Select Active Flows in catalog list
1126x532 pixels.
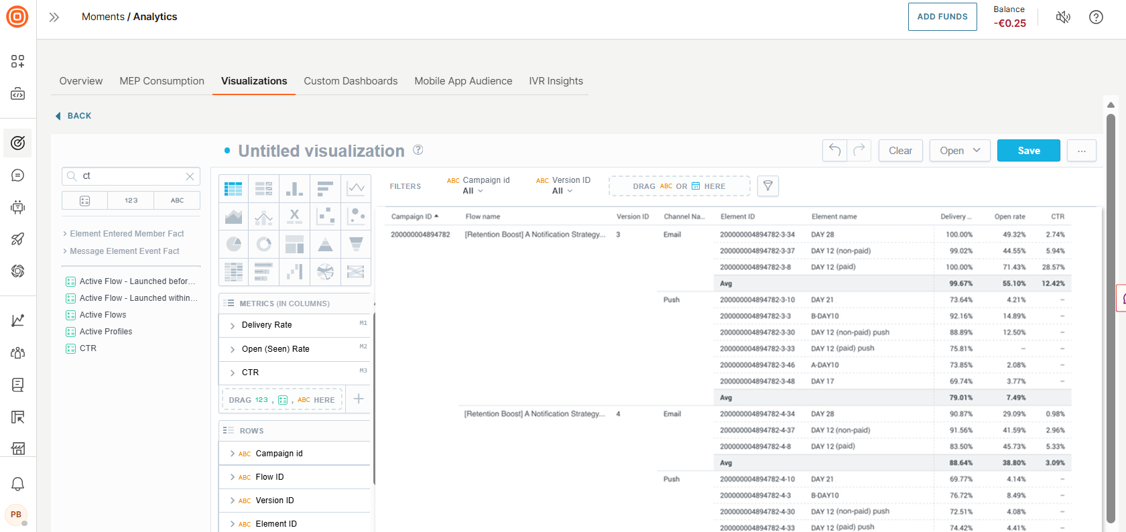[103, 315]
